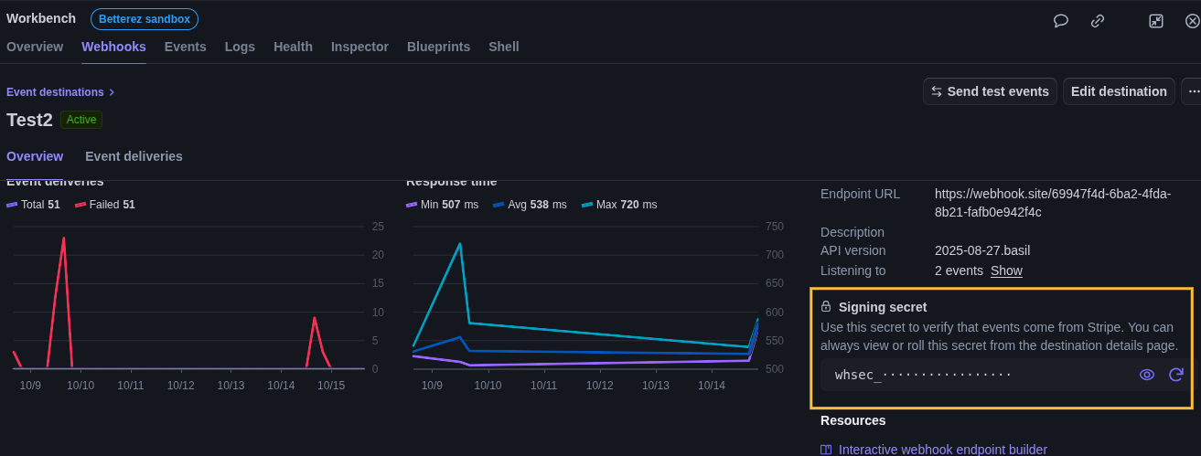Roll the signing secret with refresh icon
Image resolution: width=1201 pixels, height=456 pixels.
coord(1176,375)
